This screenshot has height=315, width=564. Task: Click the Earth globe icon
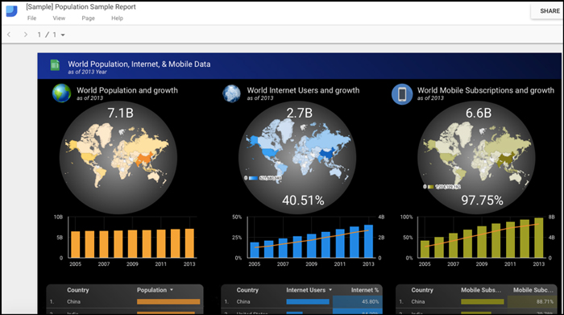click(x=61, y=93)
